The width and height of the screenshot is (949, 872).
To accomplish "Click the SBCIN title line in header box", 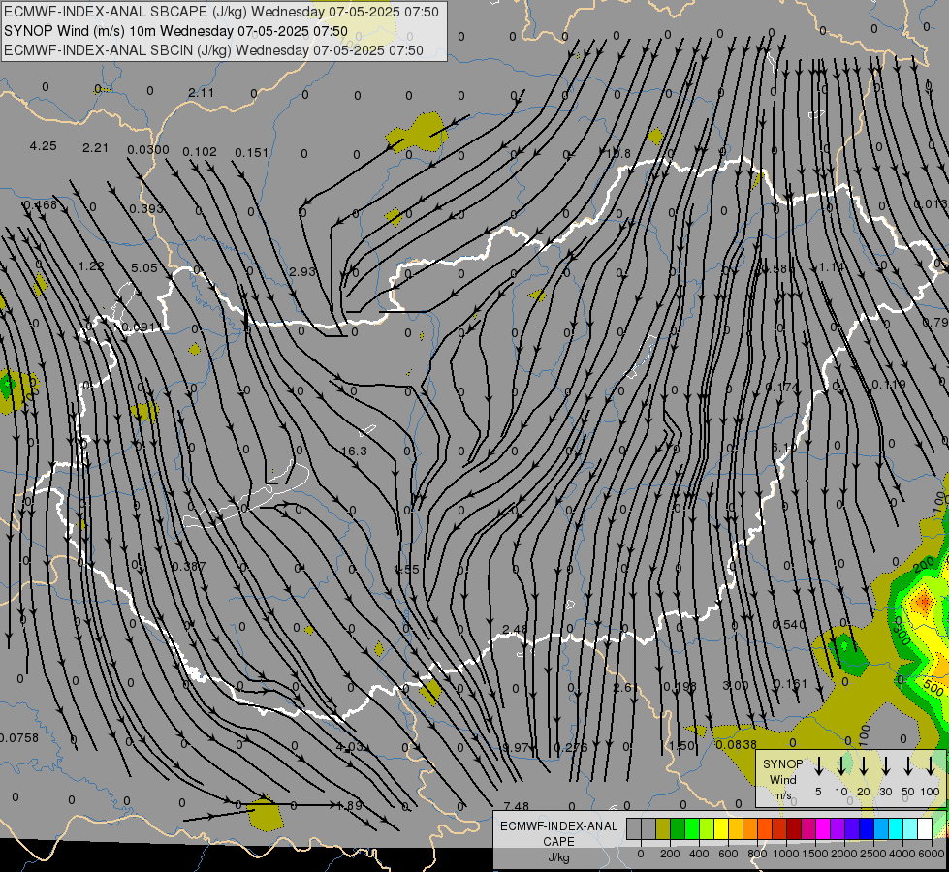I will (213, 50).
